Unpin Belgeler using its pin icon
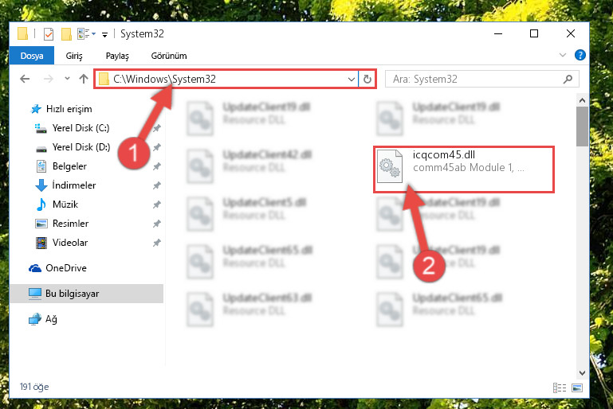613x409 pixels. click(157, 166)
